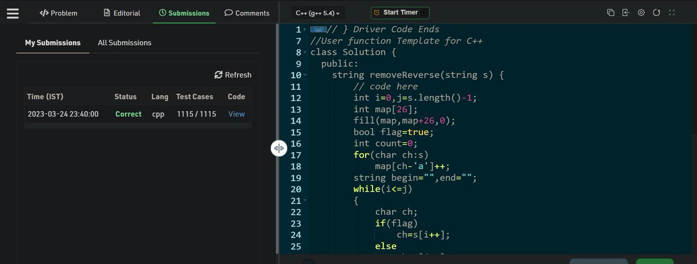The height and width of the screenshot is (264, 697).
Task: Click the alarm clock icon in Start Timer
Action: click(377, 13)
